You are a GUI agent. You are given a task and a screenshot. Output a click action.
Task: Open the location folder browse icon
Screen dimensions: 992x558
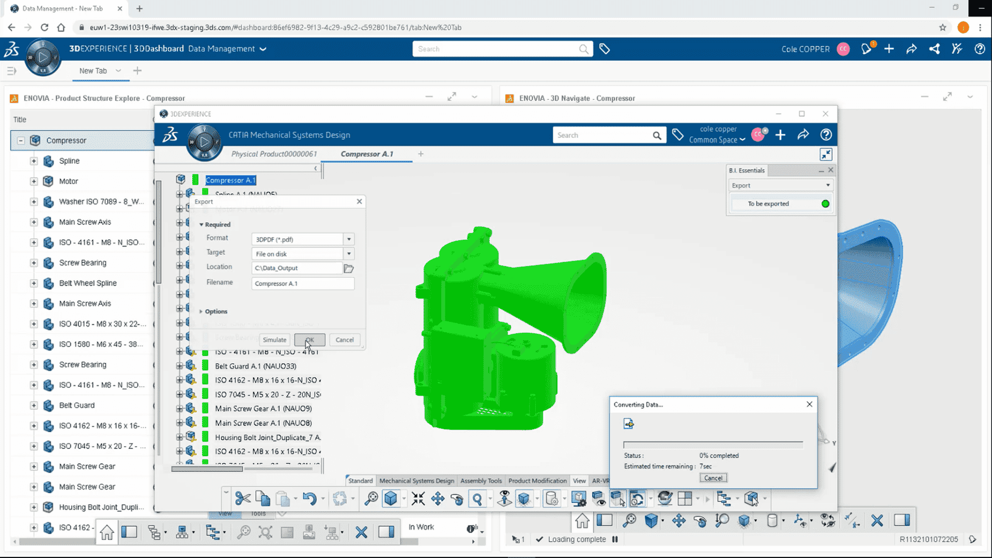pyautogui.click(x=349, y=268)
